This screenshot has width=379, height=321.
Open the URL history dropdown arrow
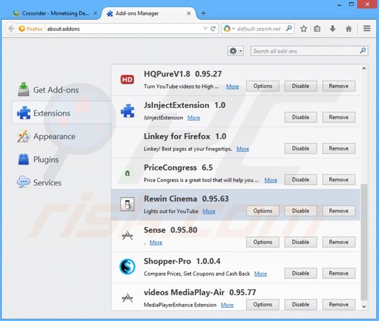point(205,29)
